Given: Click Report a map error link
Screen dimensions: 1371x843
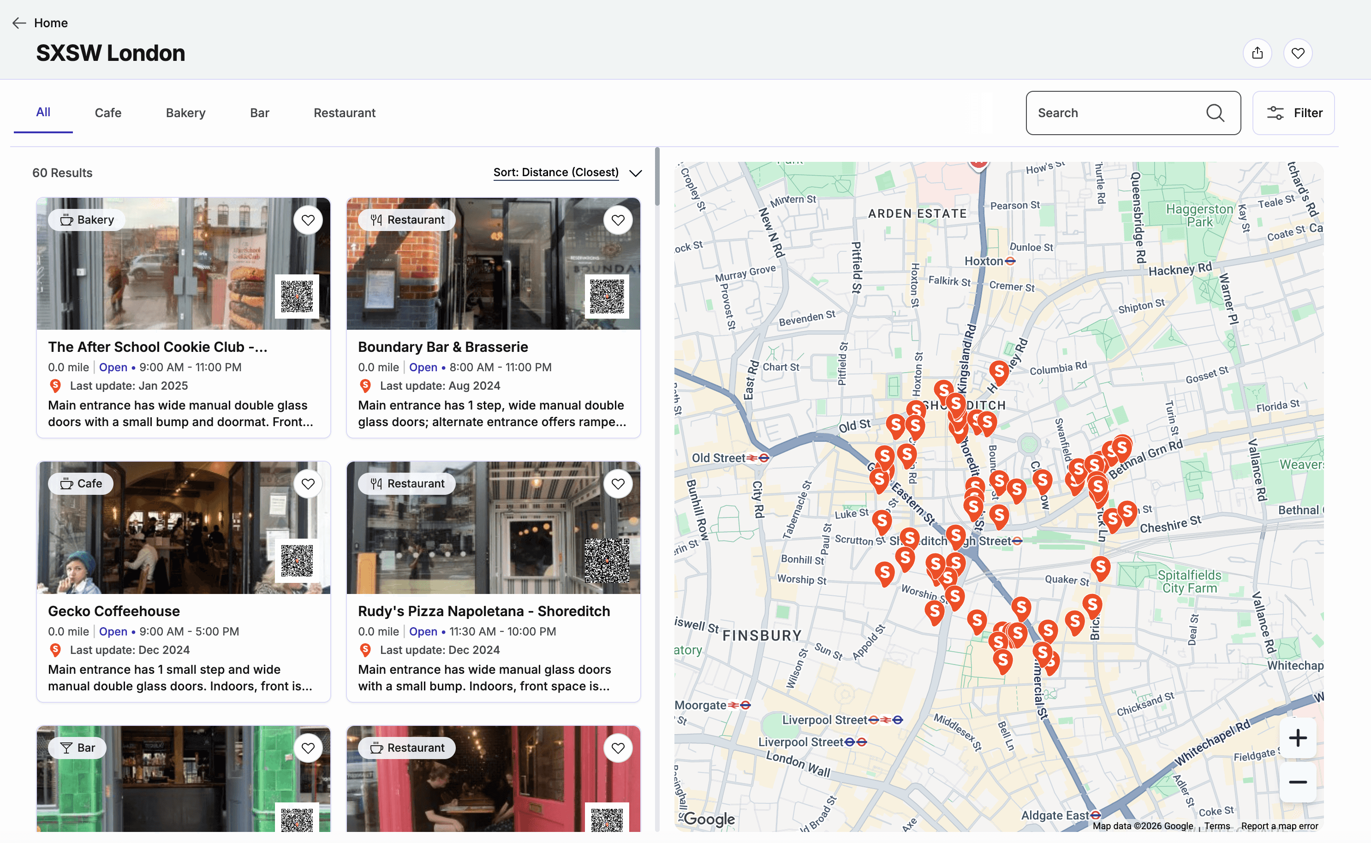Looking at the screenshot, I should (x=1279, y=826).
